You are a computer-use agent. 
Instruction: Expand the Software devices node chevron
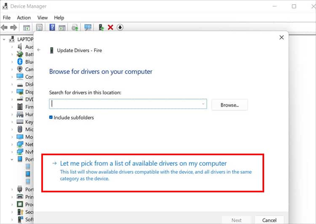click(12, 219)
